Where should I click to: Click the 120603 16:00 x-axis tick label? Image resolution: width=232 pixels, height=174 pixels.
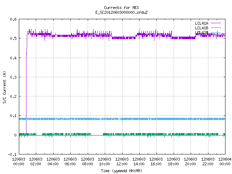156,161
